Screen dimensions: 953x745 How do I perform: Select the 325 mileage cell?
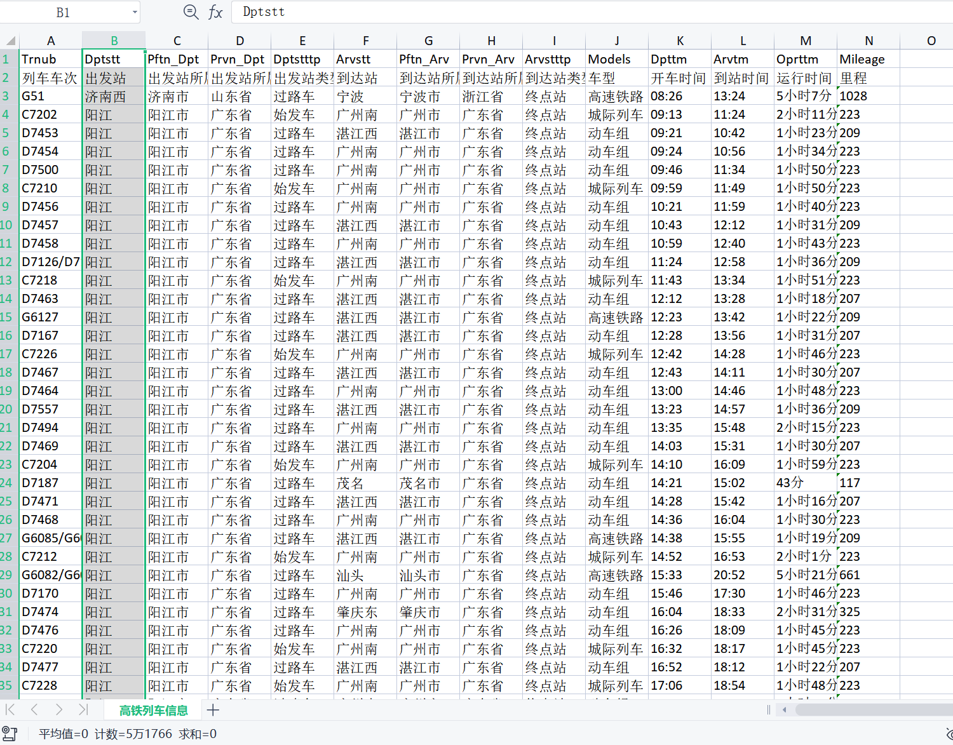click(869, 612)
